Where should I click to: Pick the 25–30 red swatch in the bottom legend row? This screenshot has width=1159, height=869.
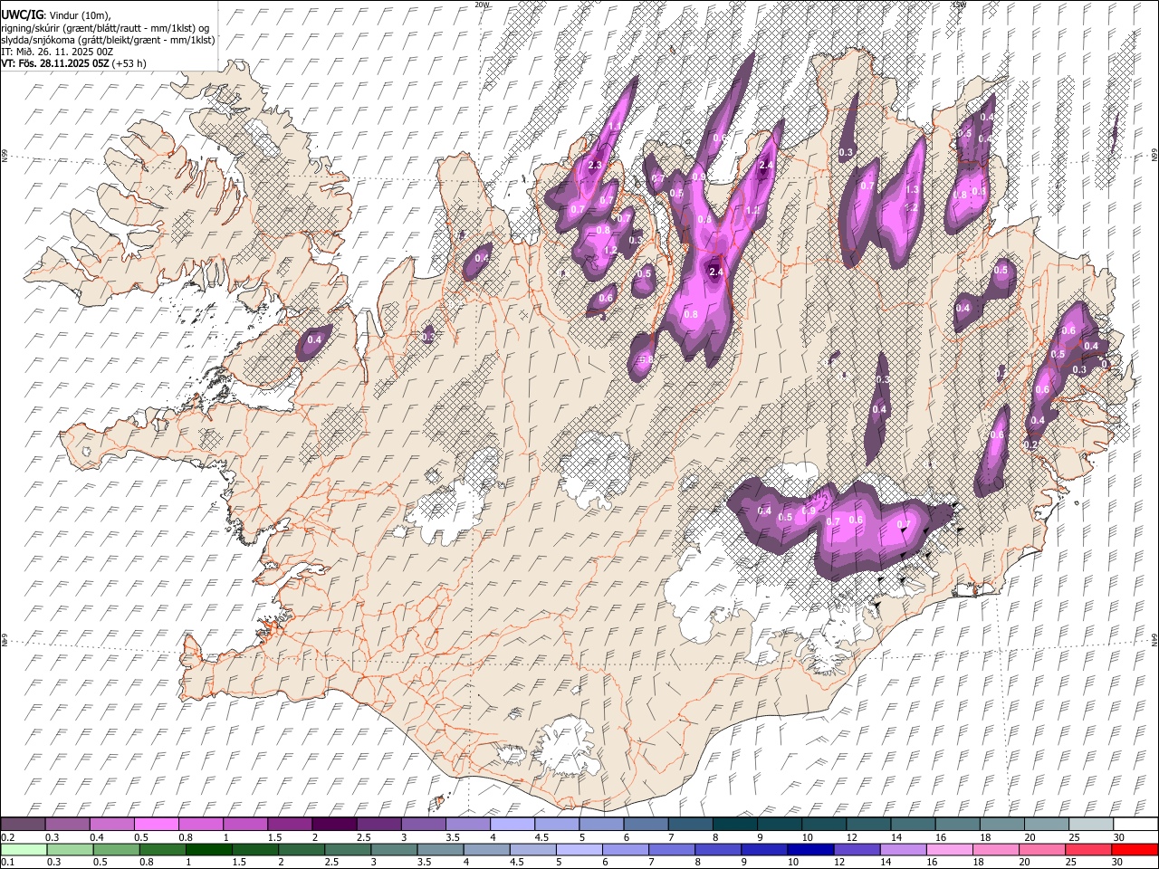coord(1089,849)
